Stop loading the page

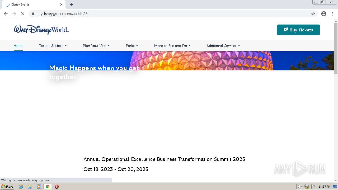[x=23, y=14]
